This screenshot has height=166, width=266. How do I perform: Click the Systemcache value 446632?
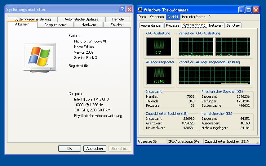(x=244, y=105)
